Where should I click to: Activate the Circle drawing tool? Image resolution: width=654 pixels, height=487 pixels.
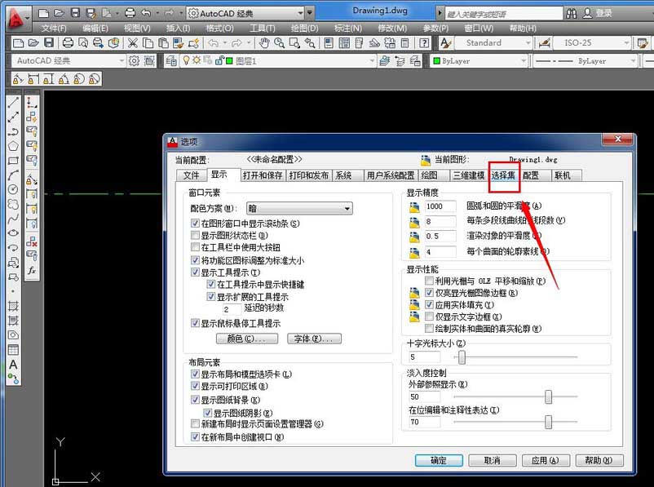[11, 187]
